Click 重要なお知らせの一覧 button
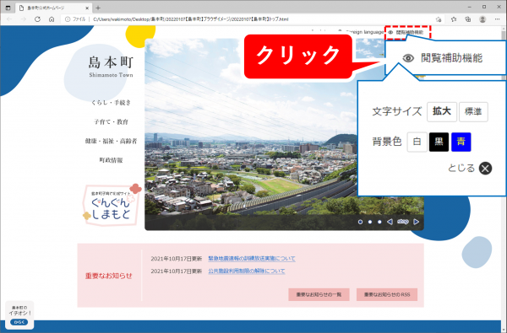 point(319,294)
